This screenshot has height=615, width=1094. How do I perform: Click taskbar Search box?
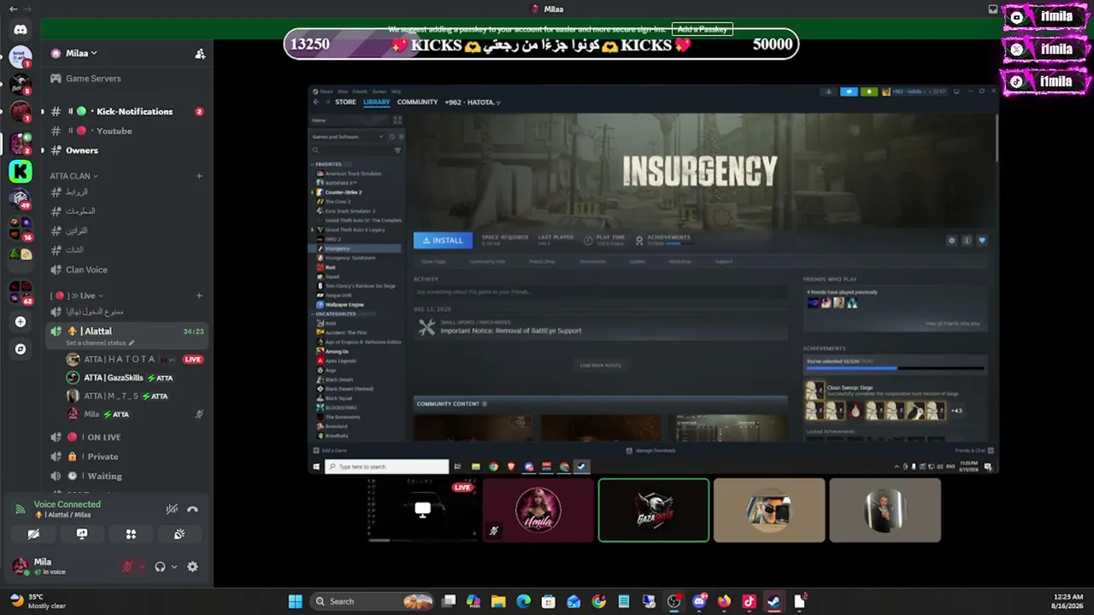(x=371, y=601)
